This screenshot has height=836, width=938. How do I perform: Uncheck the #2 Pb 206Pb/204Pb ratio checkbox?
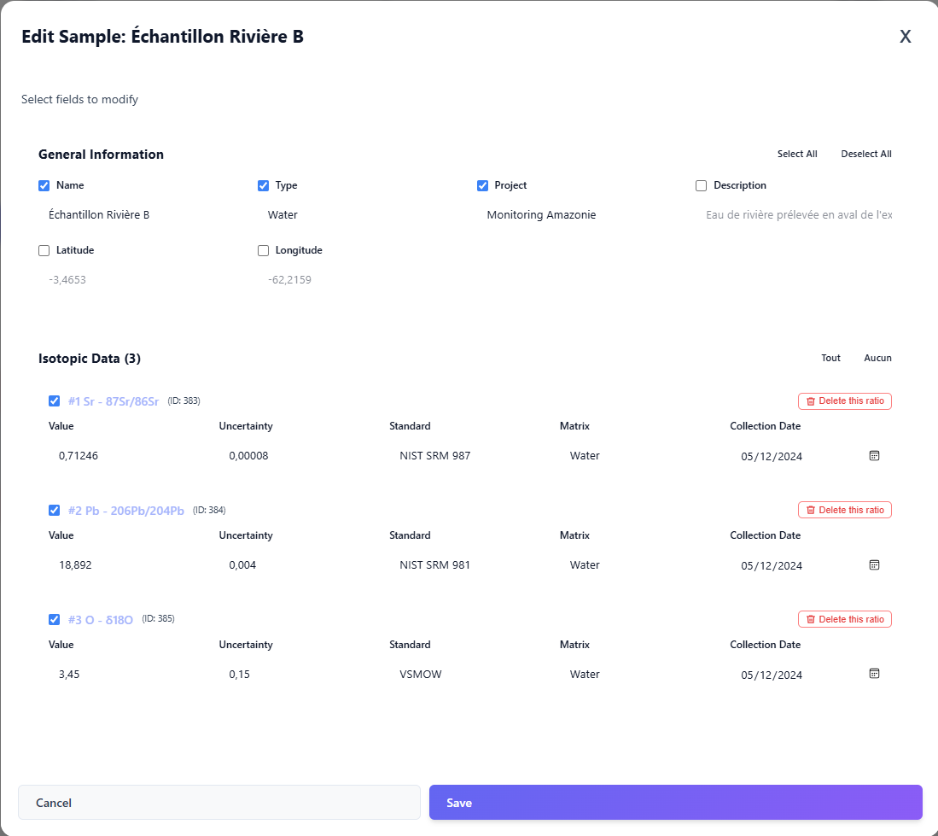point(54,510)
